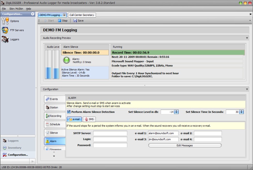Open the Station configuration section

point(54,108)
